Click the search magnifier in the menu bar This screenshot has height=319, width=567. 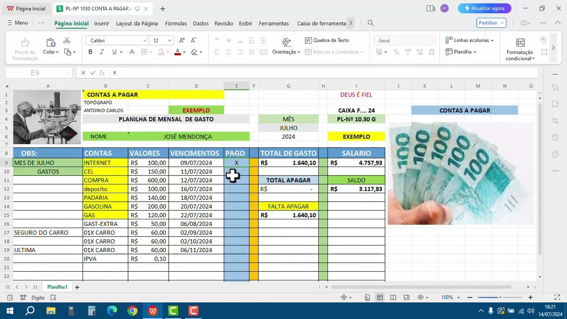point(371,23)
